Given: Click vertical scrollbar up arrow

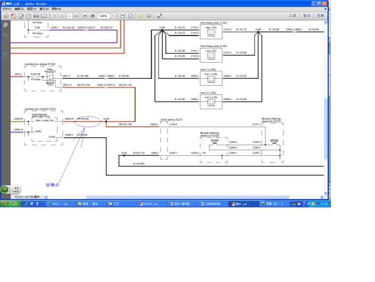Looking at the screenshot, I should [x=326, y=22].
